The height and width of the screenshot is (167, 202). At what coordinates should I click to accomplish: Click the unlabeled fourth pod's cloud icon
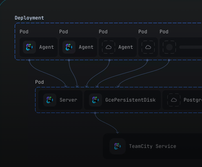point(148,47)
